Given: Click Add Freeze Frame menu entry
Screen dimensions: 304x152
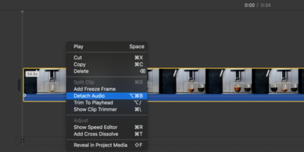Looking at the screenshot, I should (x=107, y=89).
